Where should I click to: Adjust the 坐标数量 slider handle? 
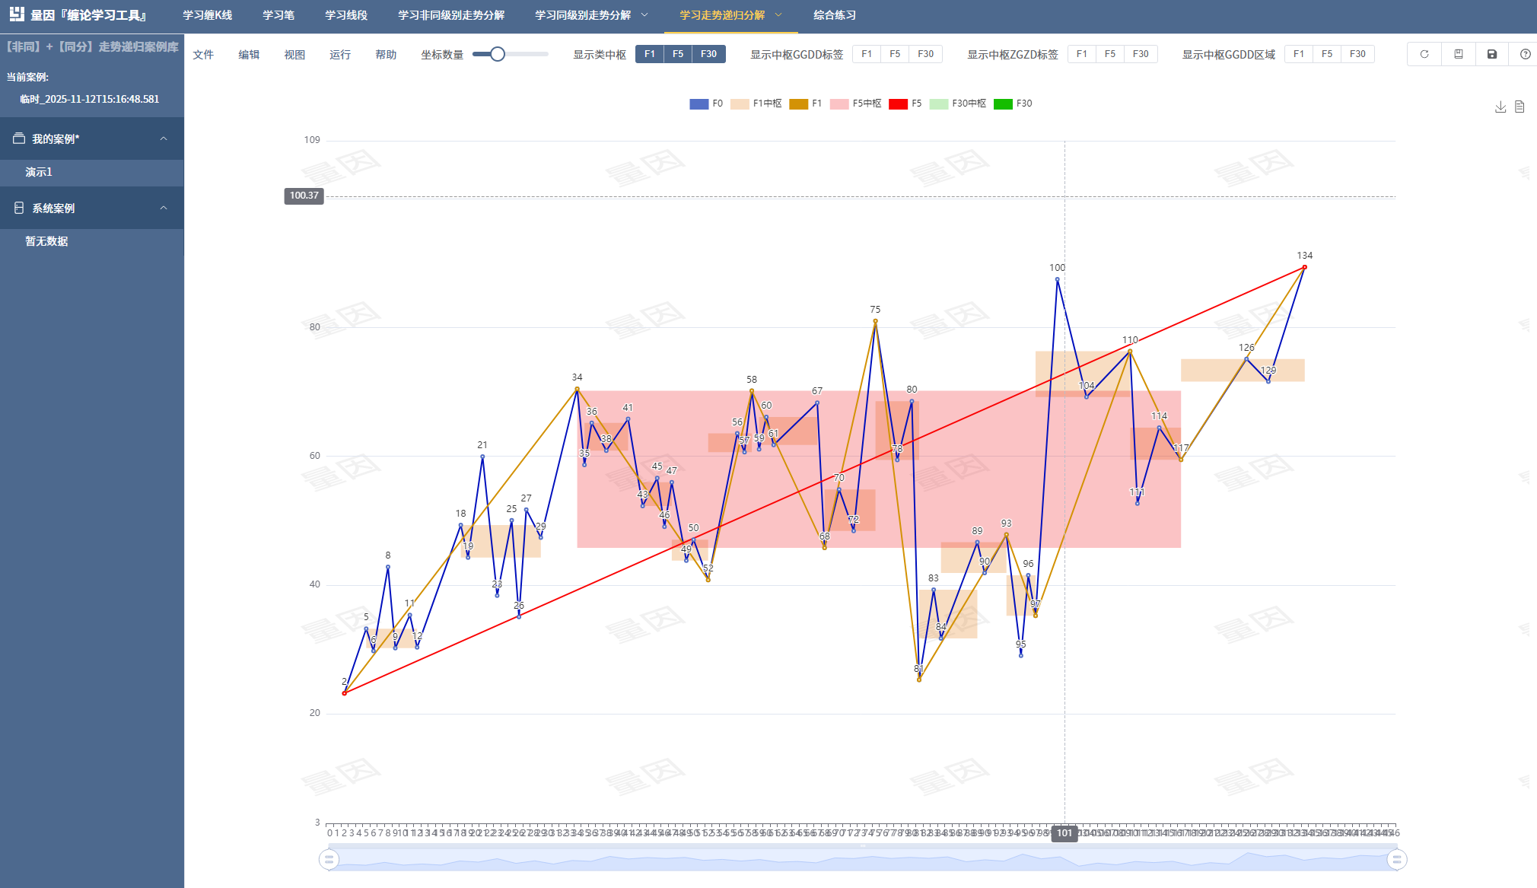coord(498,54)
